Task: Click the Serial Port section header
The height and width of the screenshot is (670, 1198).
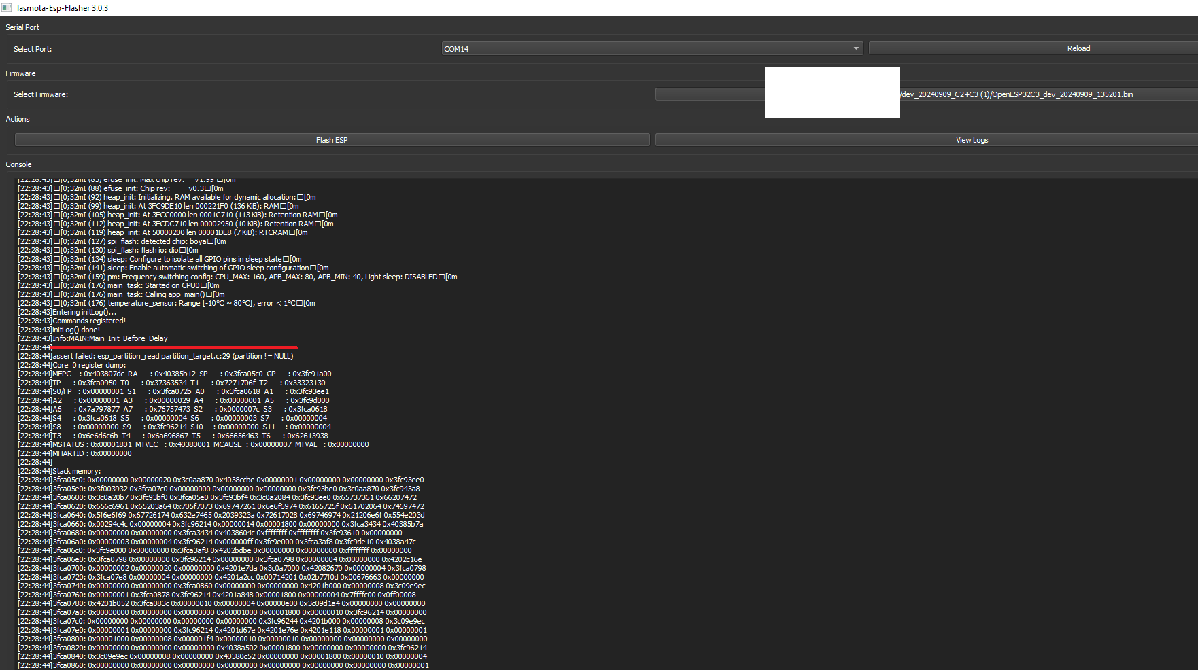Action: point(22,27)
